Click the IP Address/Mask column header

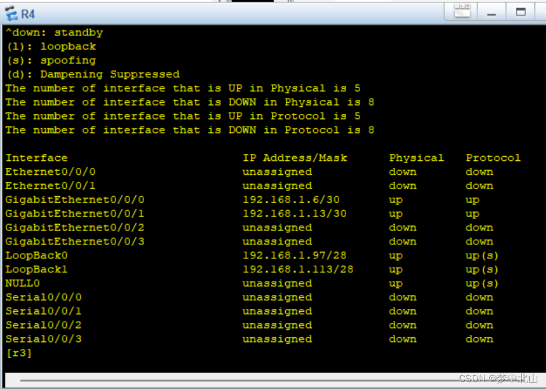coord(294,157)
